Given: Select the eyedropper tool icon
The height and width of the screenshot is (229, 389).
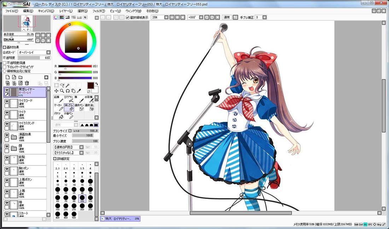Looking at the screenshot, I should [x=79, y=91].
